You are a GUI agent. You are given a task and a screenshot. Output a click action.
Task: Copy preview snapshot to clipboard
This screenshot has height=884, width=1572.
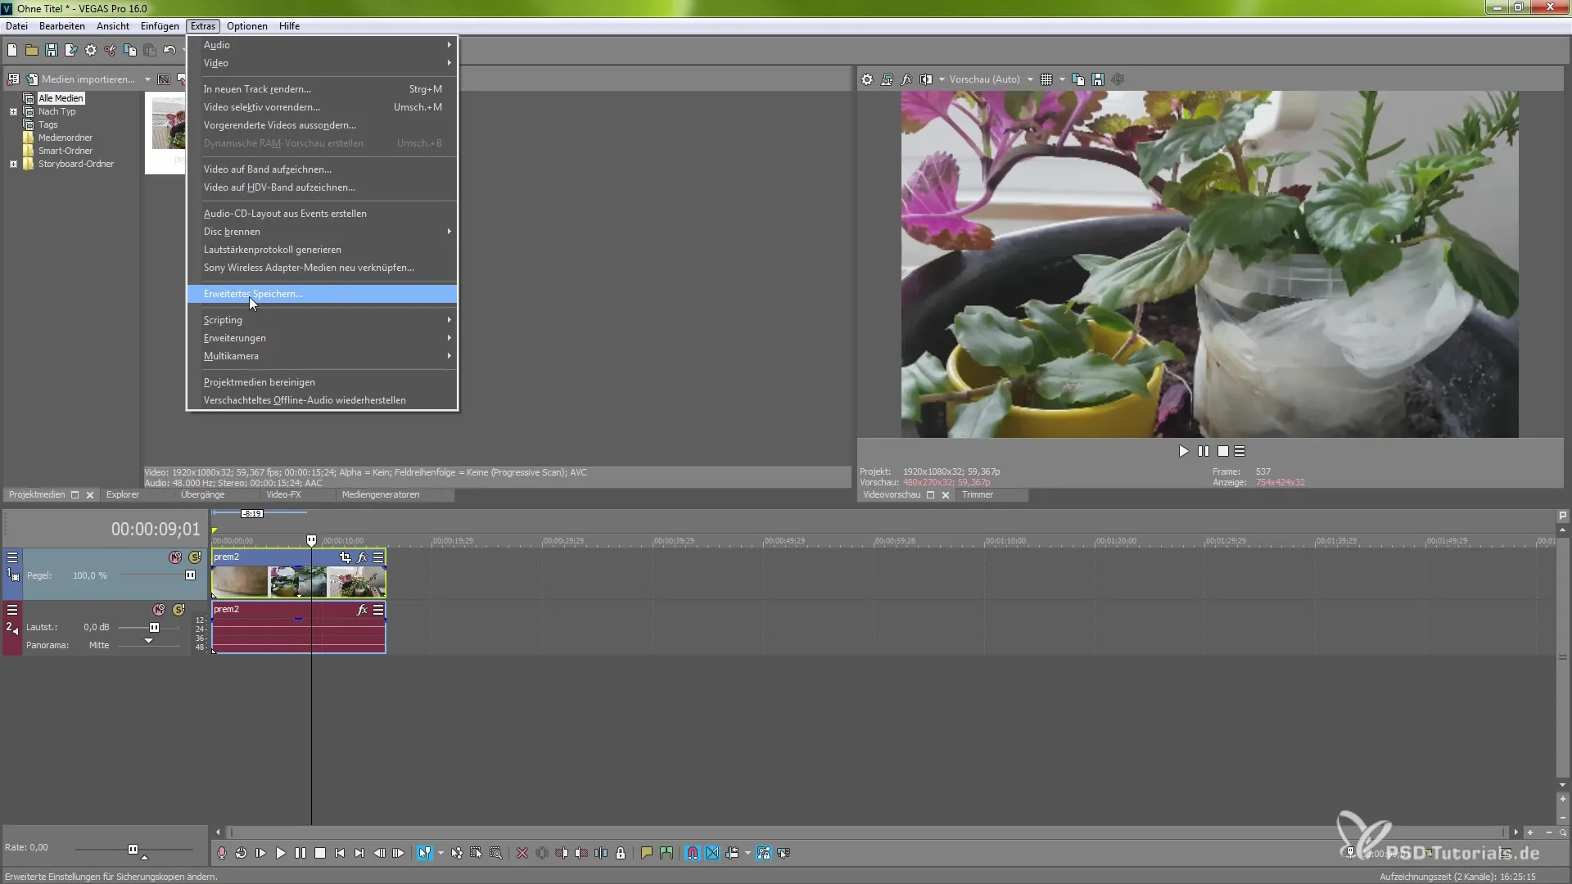(1078, 79)
